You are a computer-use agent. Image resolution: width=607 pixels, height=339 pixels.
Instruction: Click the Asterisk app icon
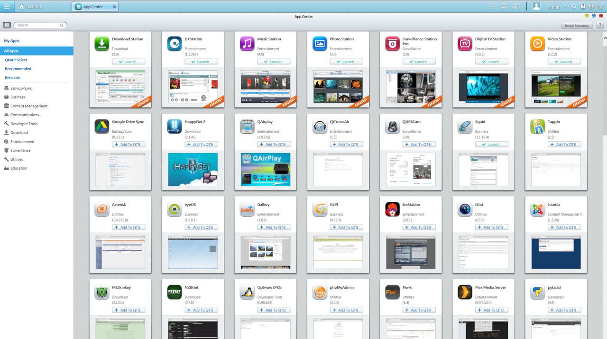click(x=102, y=209)
